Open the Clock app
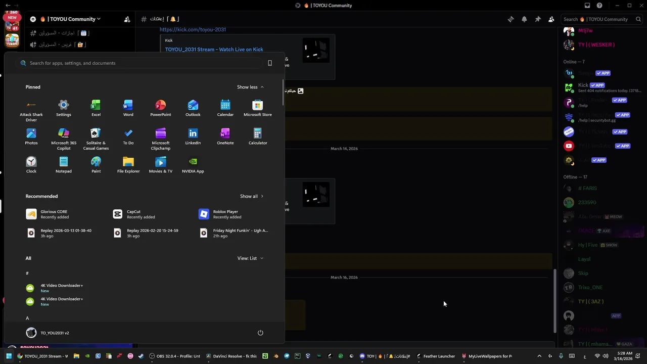 click(x=31, y=165)
